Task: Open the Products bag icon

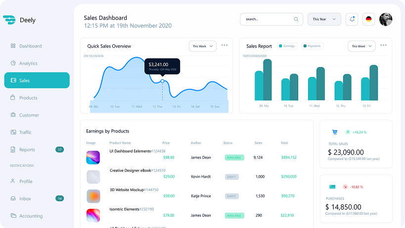Action: (13, 97)
